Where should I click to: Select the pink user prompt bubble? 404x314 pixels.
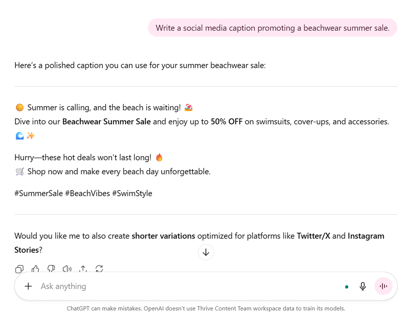tap(272, 28)
